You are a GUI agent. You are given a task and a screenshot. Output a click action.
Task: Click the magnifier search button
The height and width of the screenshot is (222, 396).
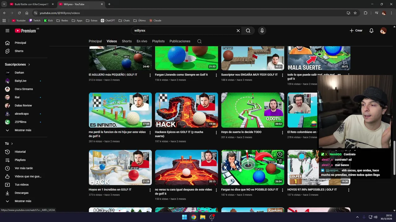tap(248, 31)
